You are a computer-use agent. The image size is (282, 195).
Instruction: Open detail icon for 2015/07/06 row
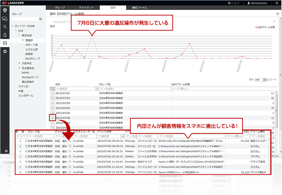coord(53,118)
